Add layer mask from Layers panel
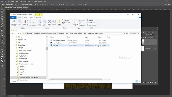The height and width of the screenshot is (97, 172). (146, 83)
